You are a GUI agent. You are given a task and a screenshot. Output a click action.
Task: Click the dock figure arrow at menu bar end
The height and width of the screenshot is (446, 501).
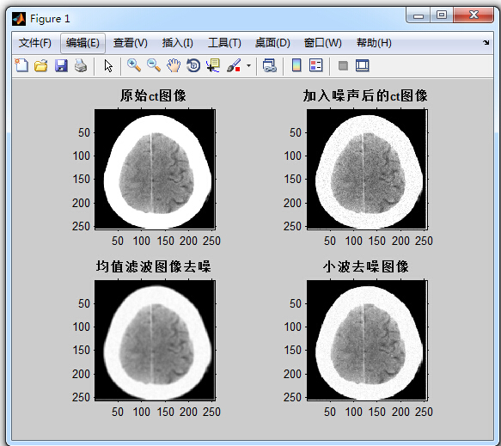pos(486,42)
